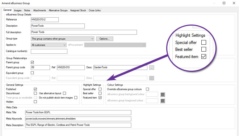Click the Meta Title field
The height and width of the screenshot is (136, 239).
[x=78, y=113]
